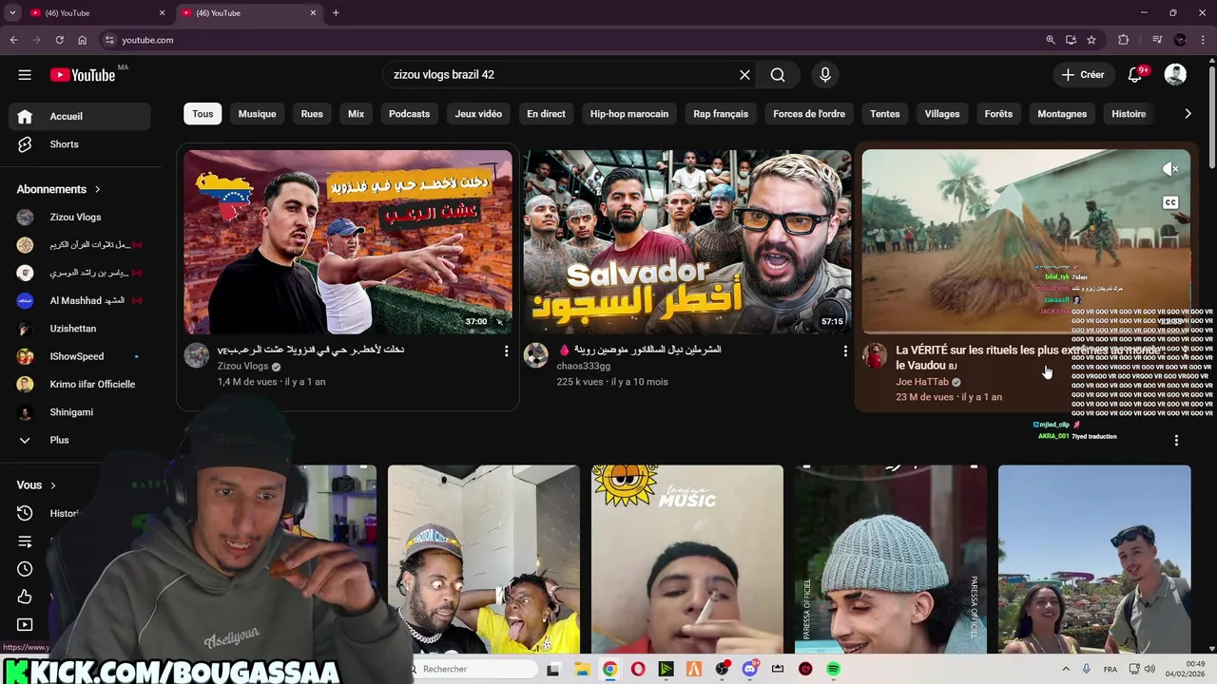This screenshot has height=684, width=1217.
Task: Open Chrome media controls icon
Action: coord(1156,40)
